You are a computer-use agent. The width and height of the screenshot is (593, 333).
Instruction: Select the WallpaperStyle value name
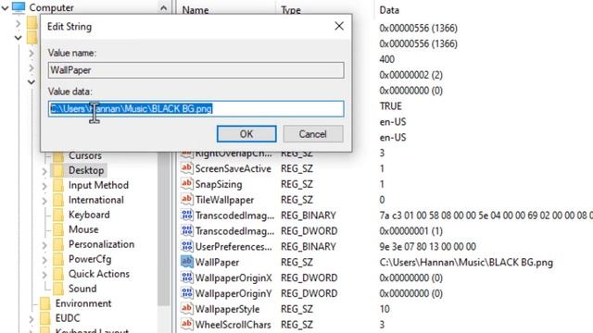tap(227, 309)
